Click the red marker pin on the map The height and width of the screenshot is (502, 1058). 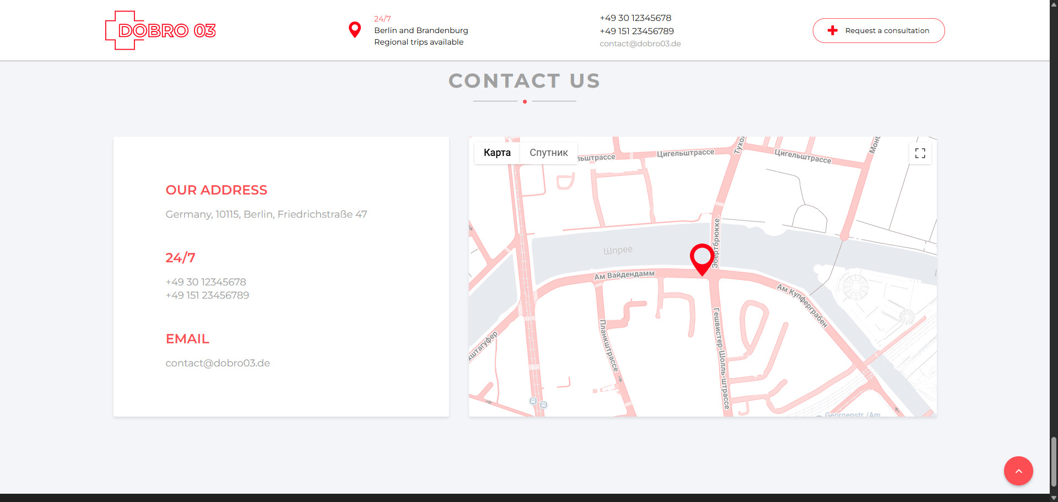701,258
